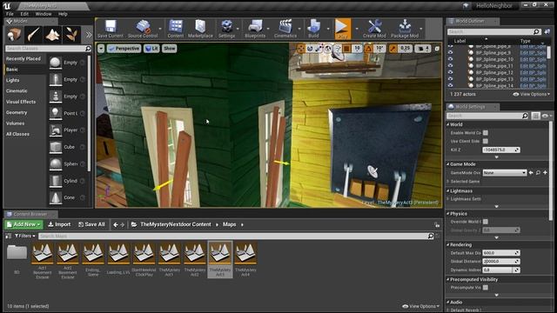Screen dimensions: 557x313
Task: Select the Place mode icon
Action: [x=14, y=35]
